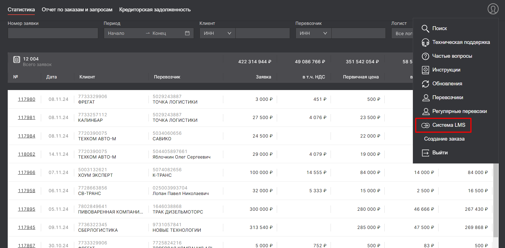
Task: Open the Логист dropdown Все логисты
Action: pos(402,33)
